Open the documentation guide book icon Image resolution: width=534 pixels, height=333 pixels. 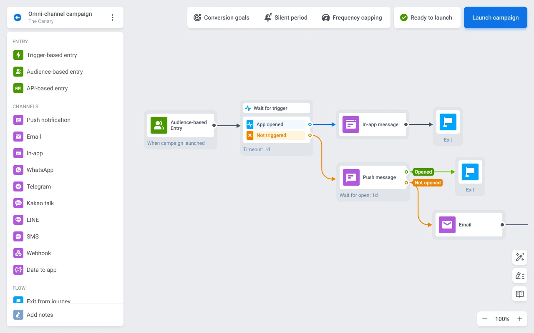pos(519,294)
